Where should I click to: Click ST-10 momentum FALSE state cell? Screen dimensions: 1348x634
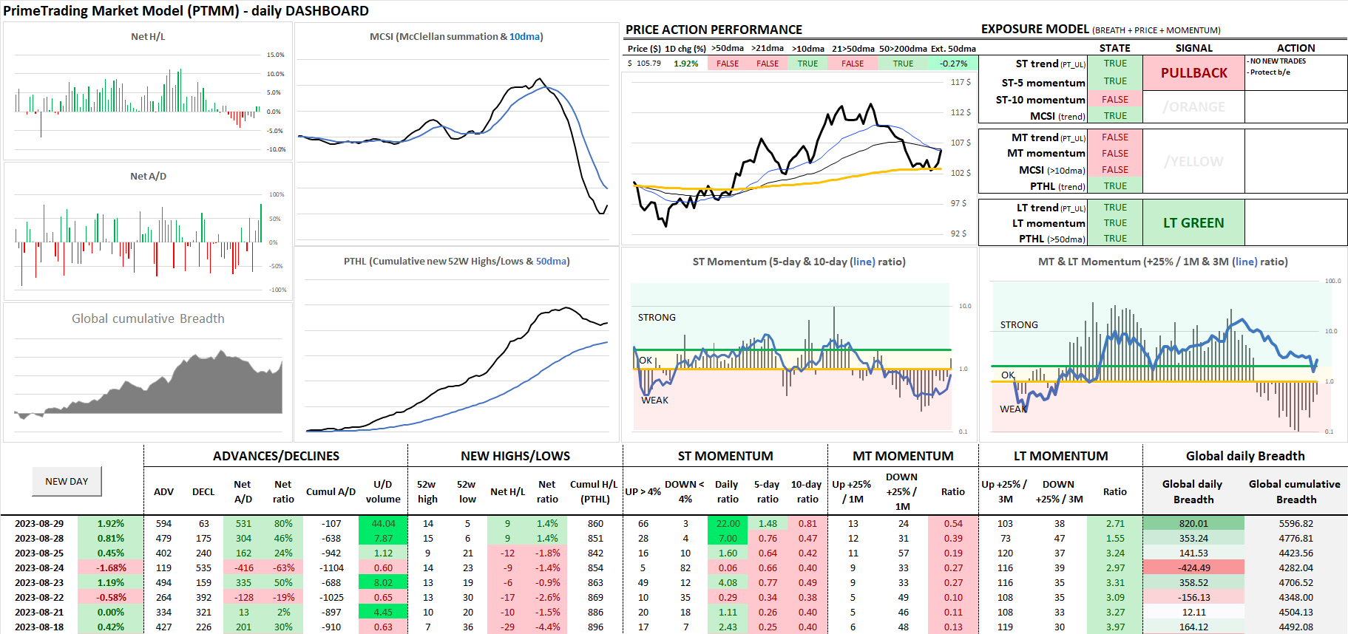(1115, 100)
